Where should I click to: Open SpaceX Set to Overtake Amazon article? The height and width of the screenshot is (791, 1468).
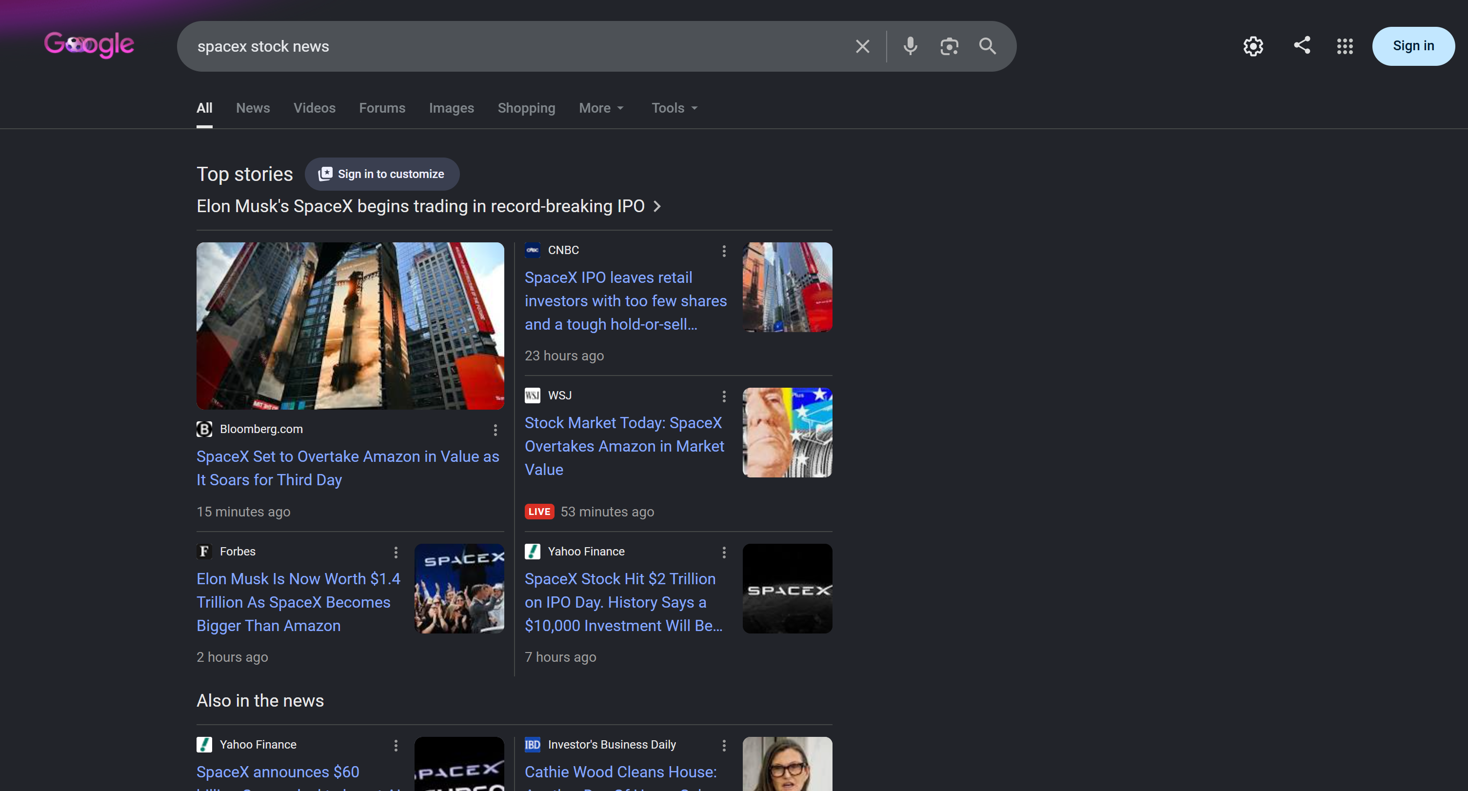(348, 468)
